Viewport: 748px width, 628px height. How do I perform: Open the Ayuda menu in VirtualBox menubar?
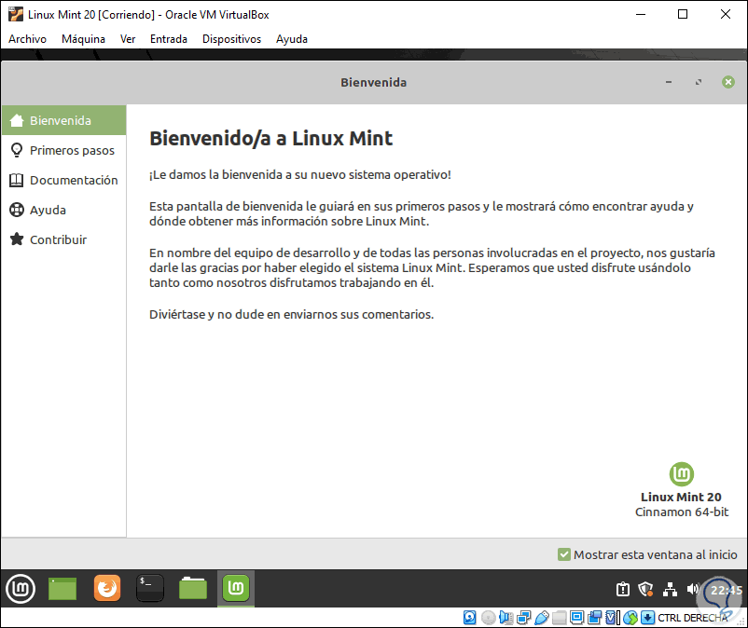[292, 39]
